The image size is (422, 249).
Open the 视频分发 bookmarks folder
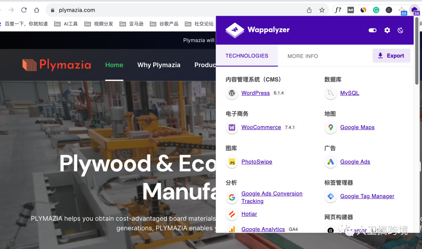pos(99,24)
